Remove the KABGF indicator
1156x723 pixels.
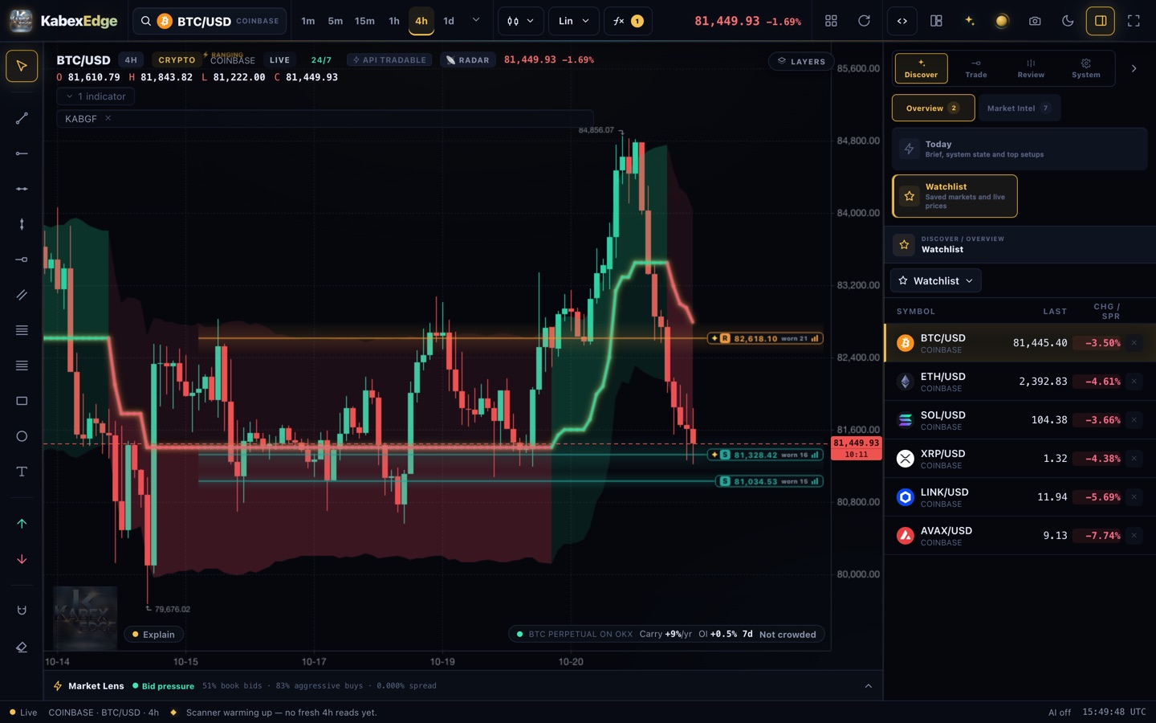(x=108, y=118)
